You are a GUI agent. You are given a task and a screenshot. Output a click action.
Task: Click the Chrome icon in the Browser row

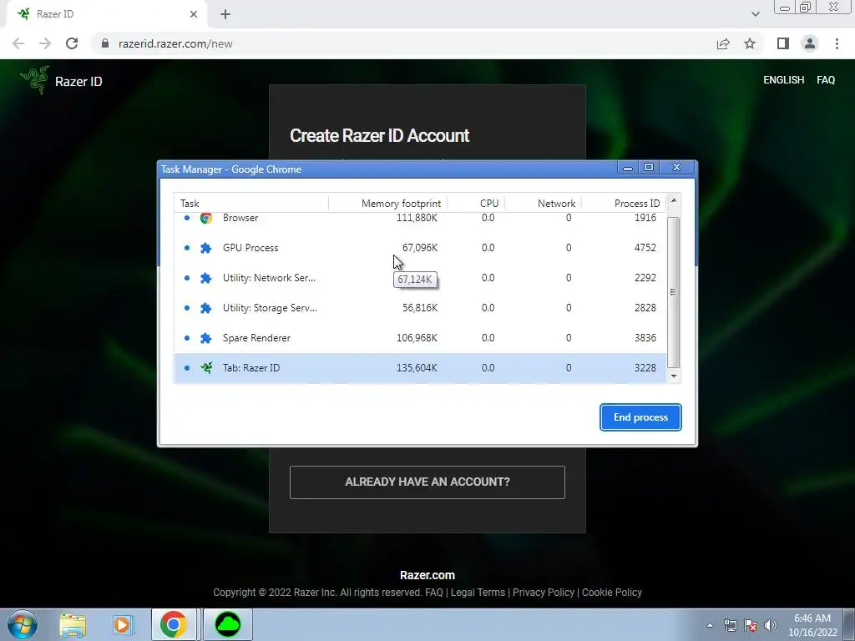tap(206, 218)
